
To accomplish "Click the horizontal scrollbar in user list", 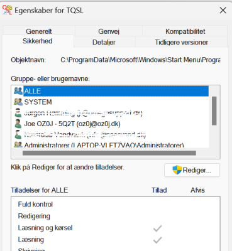I will pos(109,153).
